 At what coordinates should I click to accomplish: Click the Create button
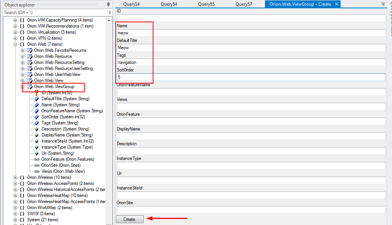pos(130,219)
